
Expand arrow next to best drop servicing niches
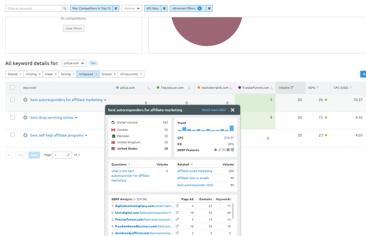[76, 118]
